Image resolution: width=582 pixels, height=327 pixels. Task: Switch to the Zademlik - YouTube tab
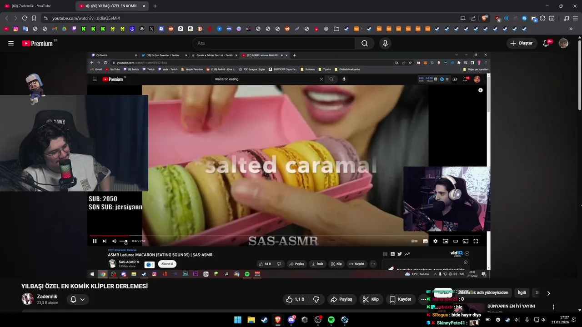click(x=36, y=6)
